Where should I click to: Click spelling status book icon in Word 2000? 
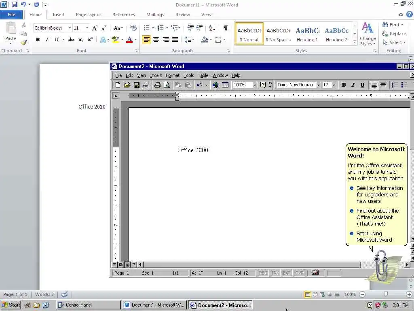click(x=315, y=273)
